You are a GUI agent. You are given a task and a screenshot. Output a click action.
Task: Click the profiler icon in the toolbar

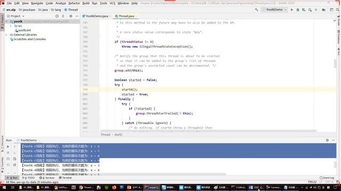point(310,10)
